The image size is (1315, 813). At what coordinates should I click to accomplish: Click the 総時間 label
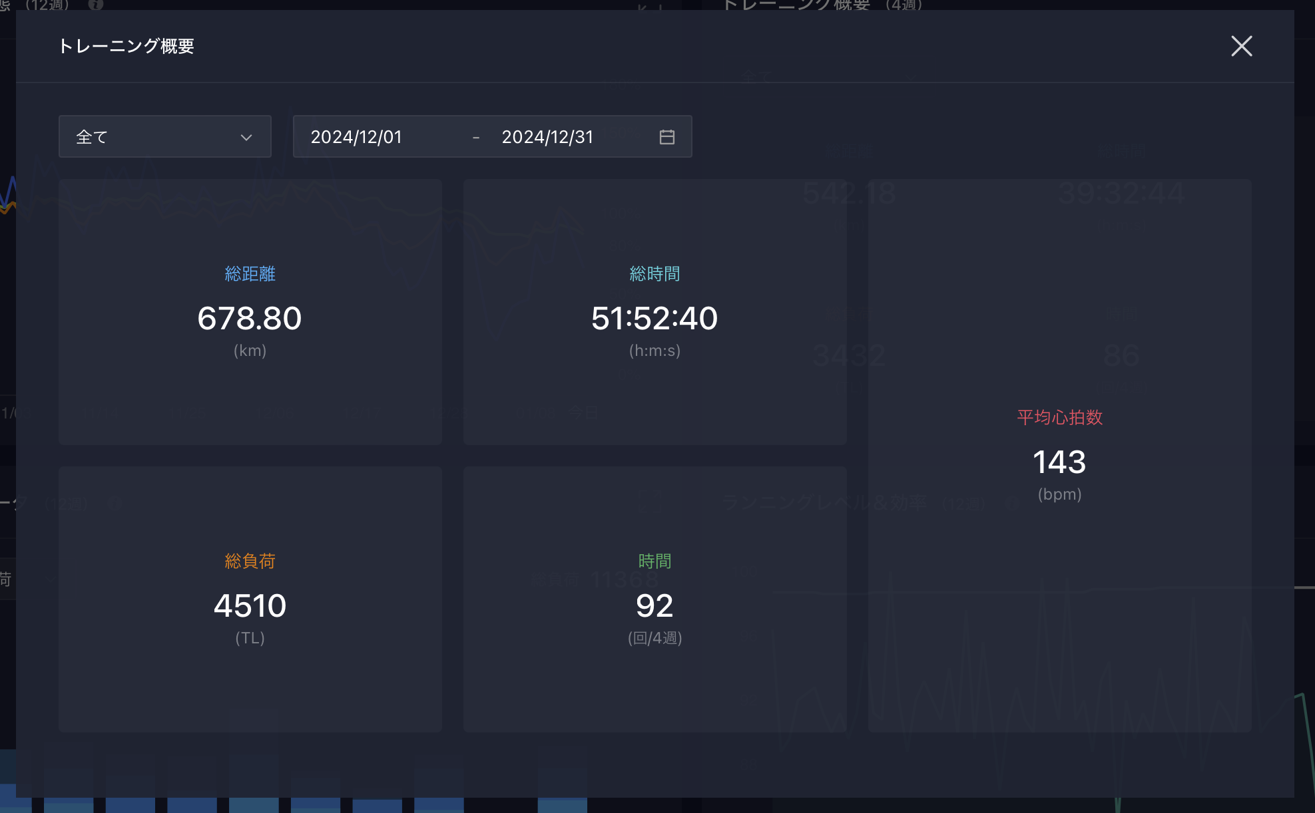point(655,274)
